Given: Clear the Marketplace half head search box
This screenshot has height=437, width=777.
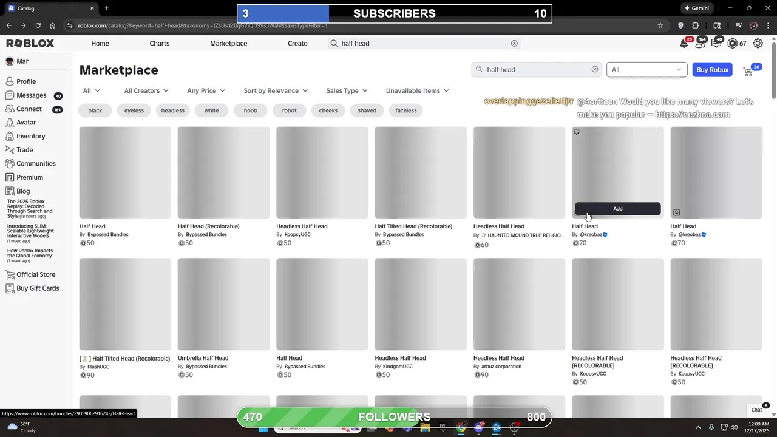Looking at the screenshot, I should 595,70.
